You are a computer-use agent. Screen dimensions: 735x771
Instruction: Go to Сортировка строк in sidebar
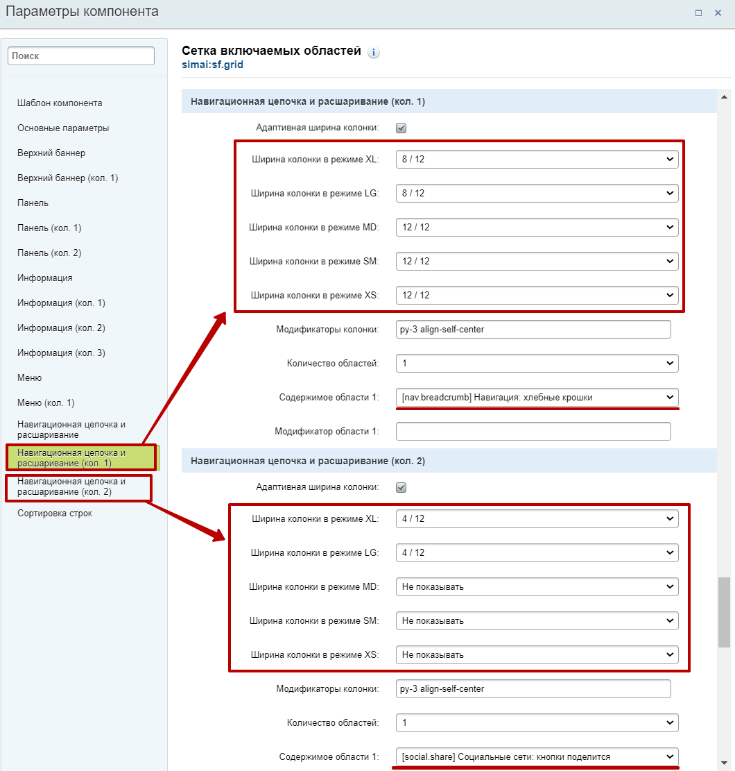[55, 514]
